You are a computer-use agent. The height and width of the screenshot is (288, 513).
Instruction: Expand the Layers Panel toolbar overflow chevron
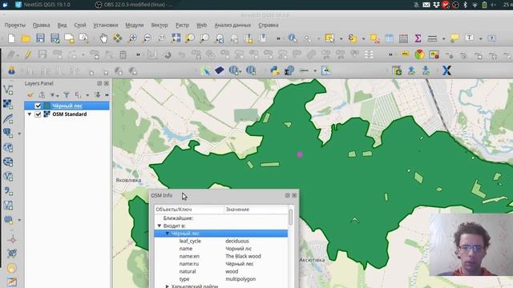(x=107, y=95)
